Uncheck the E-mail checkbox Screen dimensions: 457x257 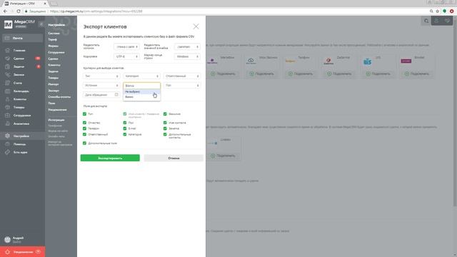[125, 128]
